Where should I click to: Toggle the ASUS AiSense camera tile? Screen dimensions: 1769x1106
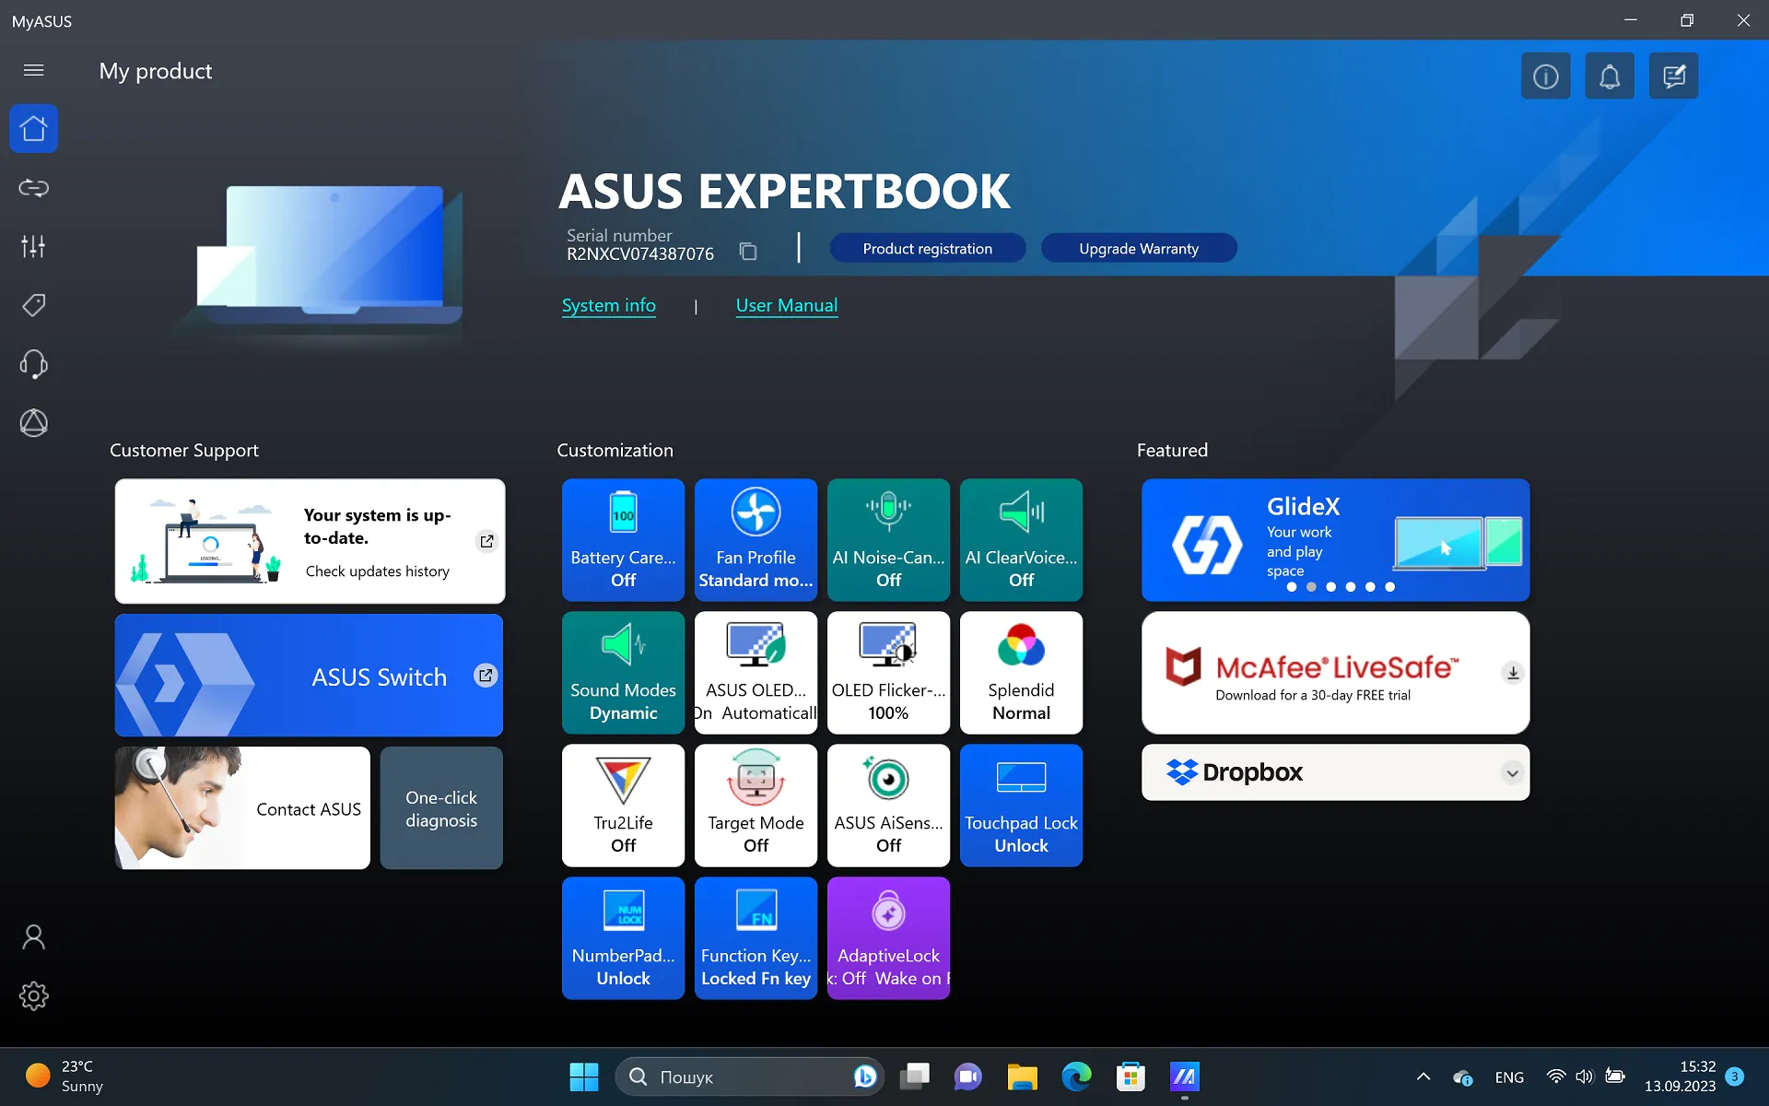[888, 806]
